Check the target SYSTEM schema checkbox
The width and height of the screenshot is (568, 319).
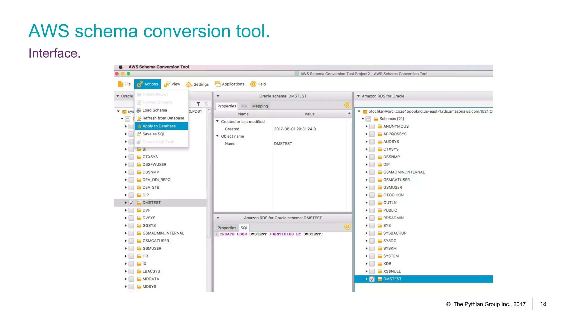pos(372,256)
